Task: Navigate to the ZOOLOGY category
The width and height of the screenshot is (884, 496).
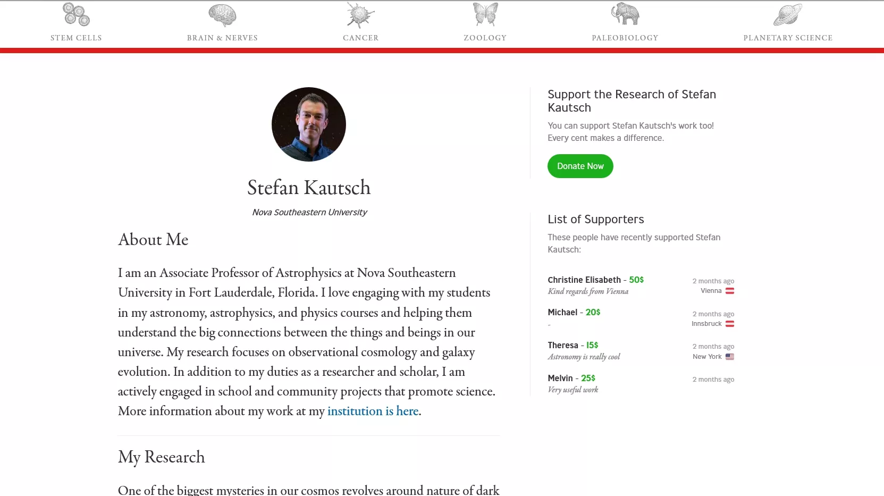Action: (x=485, y=38)
